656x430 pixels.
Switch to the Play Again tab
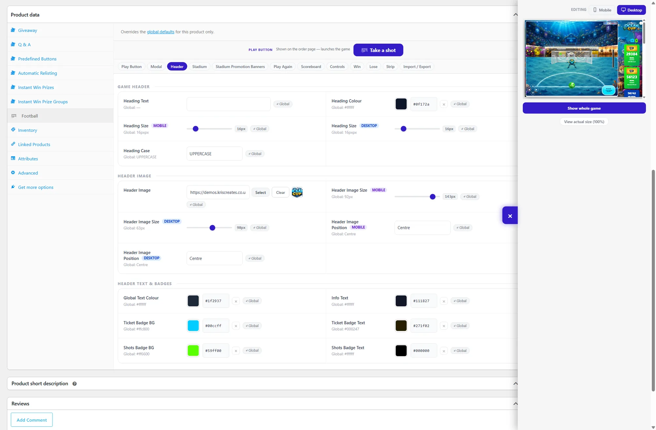(283, 67)
